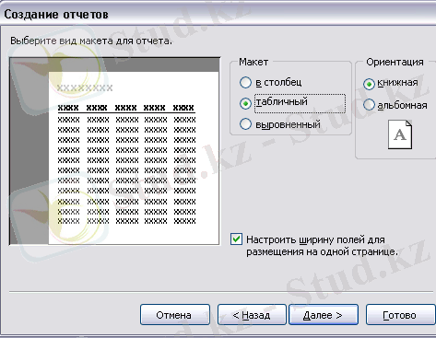The image size is (436, 338).
Task: Choose the "табличный" layout radio button
Action: click(x=245, y=103)
